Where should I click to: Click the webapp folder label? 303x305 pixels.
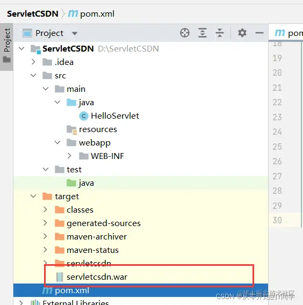pos(95,143)
